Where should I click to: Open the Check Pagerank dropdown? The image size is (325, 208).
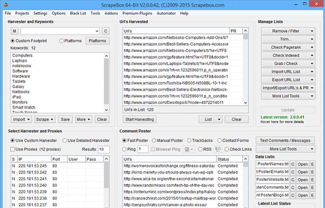point(288,47)
